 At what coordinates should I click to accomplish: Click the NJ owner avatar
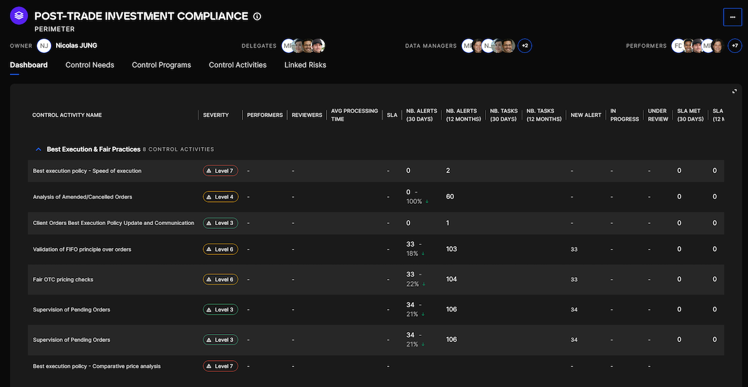44,45
